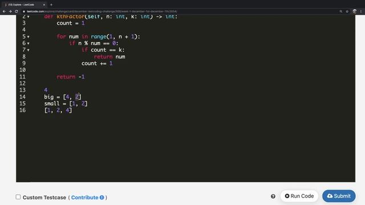Open the Contribute link
Screen dimensions: 365x205
tap(85, 198)
